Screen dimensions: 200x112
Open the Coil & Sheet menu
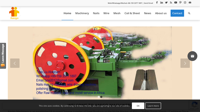pos(132,13)
